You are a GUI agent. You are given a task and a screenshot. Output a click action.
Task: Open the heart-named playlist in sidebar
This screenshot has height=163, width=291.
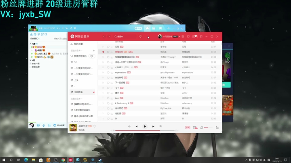click(x=74, y=62)
